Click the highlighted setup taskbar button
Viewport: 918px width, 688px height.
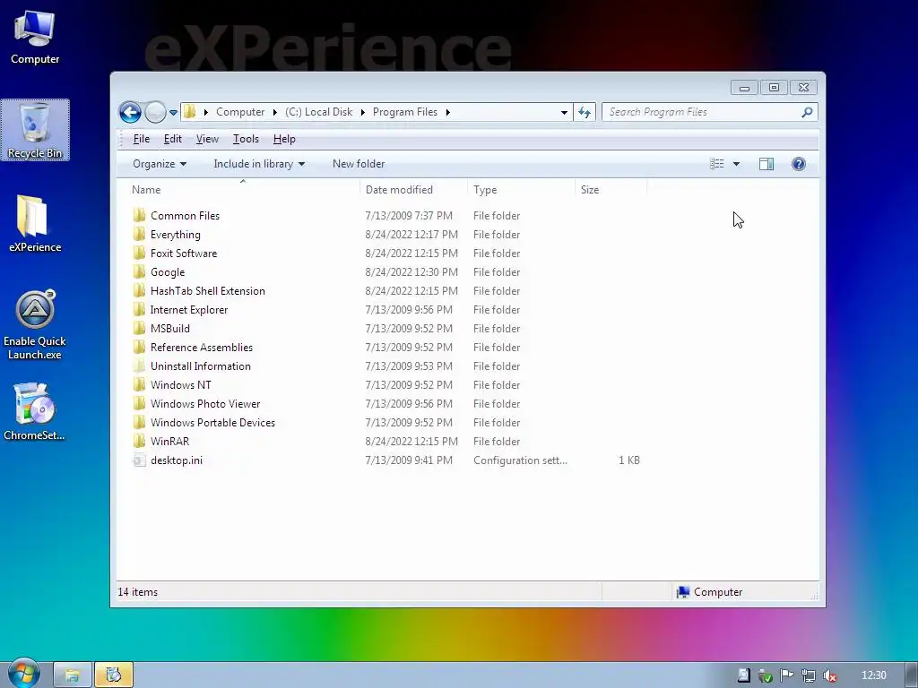[114, 675]
